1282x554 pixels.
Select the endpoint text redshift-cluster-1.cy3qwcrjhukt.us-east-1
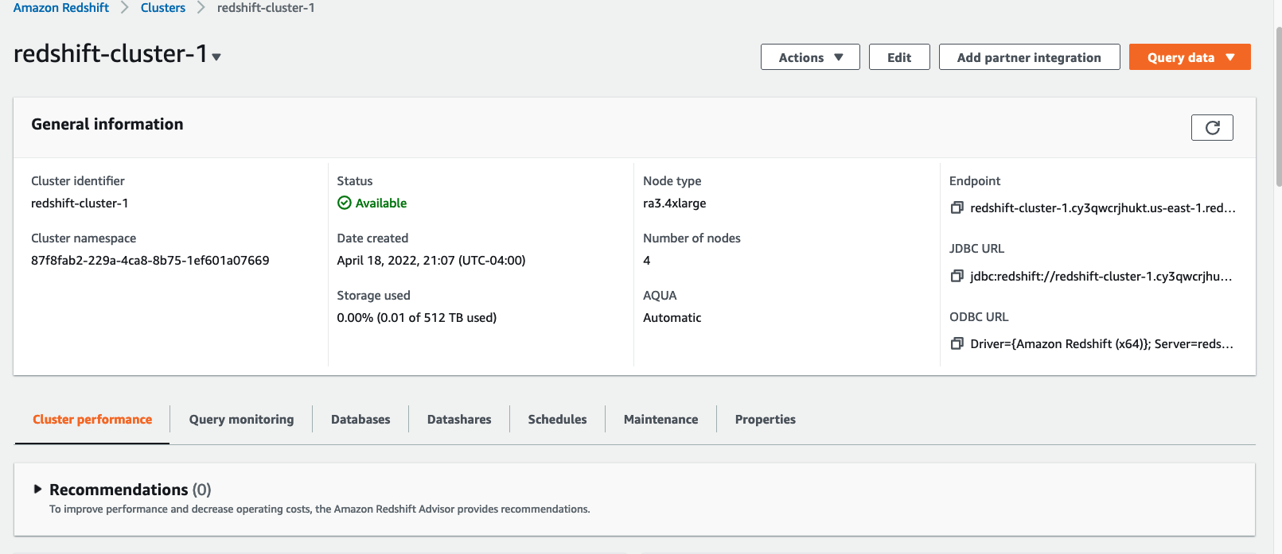[x=1103, y=207]
